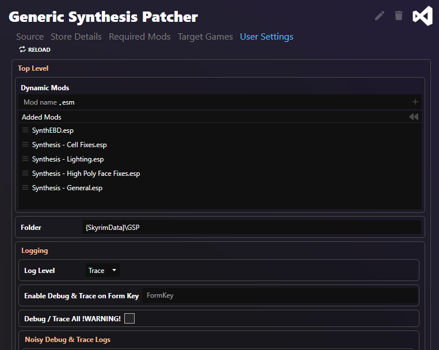Image resolution: width=439 pixels, height=350 pixels.
Task: Switch to the Source tab
Action: coord(30,37)
